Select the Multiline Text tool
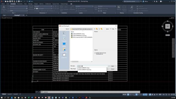The height and width of the screenshot is (99, 176). tap(4, 8)
